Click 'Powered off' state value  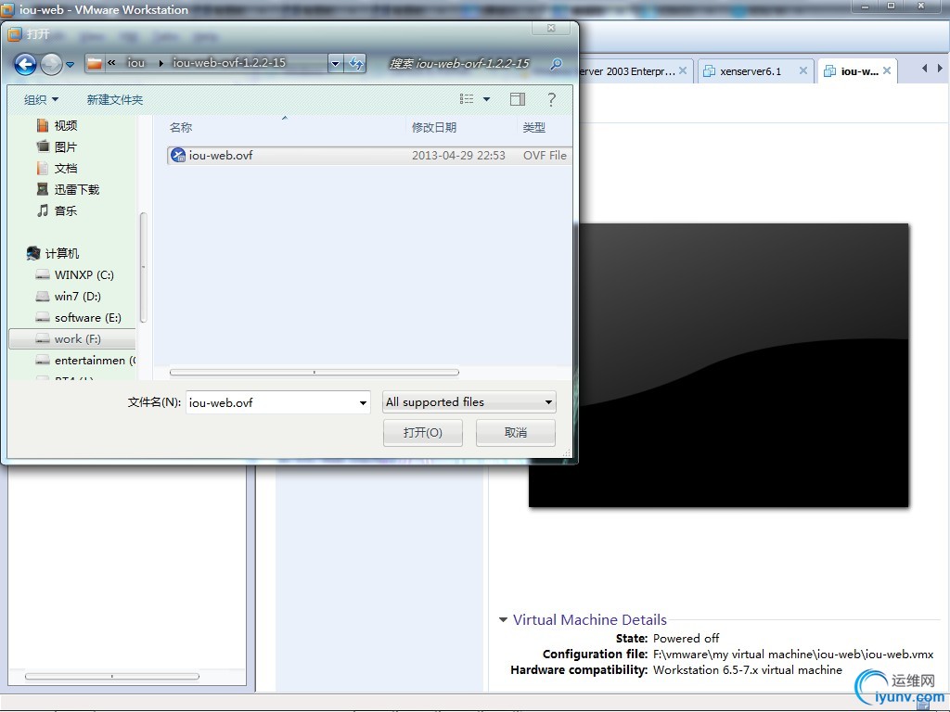pyautogui.click(x=686, y=638)
